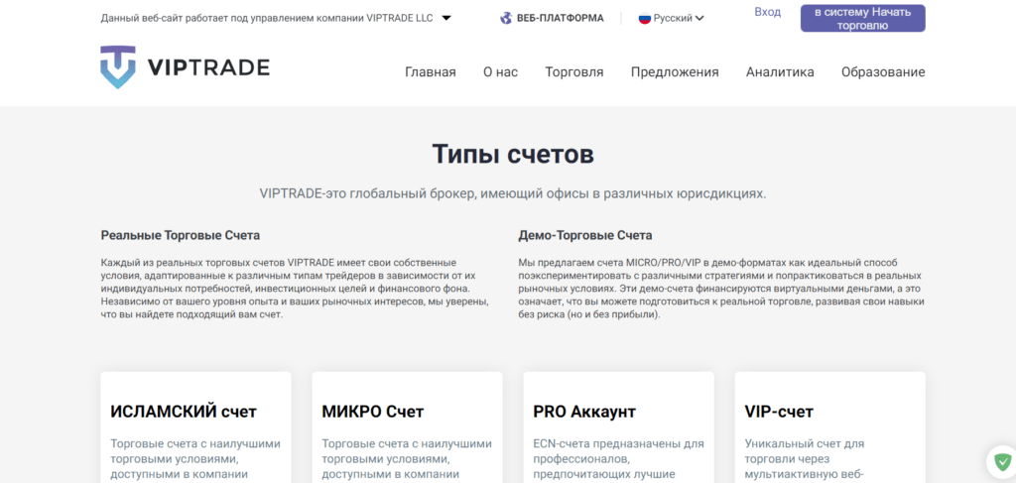
Task: Open the ВЕБ-ПЛАТФОРМА link
Action: tap(552, 18)
